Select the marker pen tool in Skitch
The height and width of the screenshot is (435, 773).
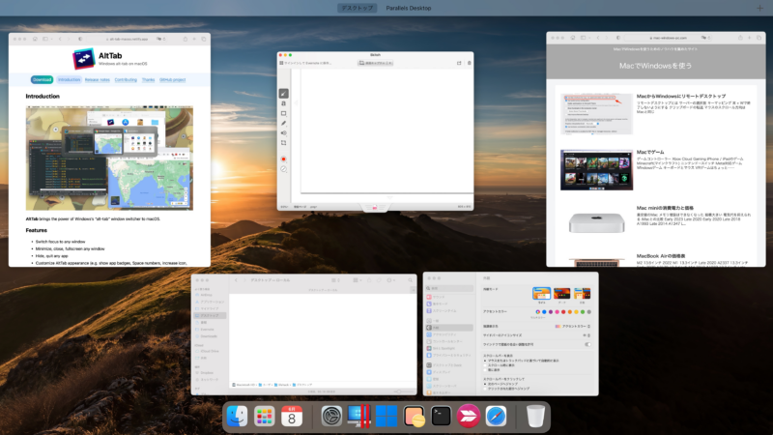pyautogui.click(x=283, y=124)
